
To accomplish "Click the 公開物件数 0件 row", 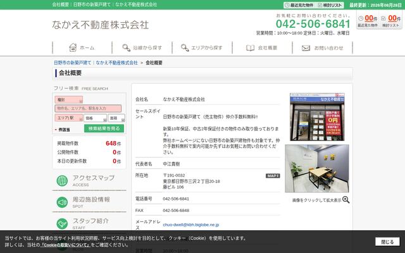I will pos(89,152).
